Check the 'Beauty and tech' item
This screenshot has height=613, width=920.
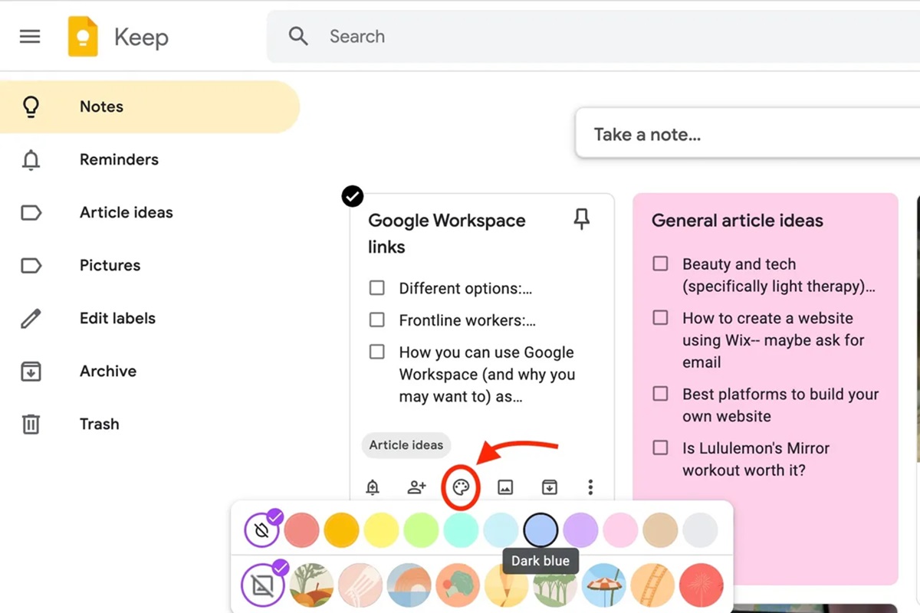pos(660,264)
